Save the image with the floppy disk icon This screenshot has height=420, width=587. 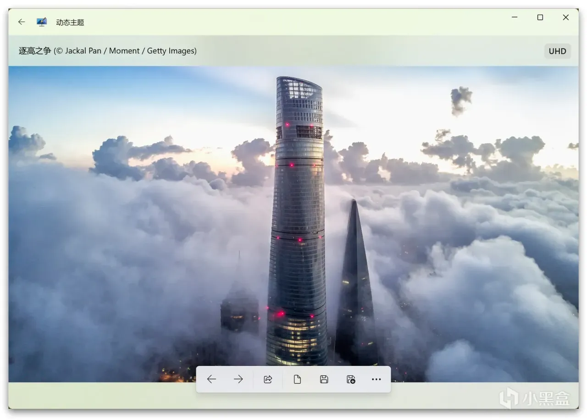(x=324, y=379)
